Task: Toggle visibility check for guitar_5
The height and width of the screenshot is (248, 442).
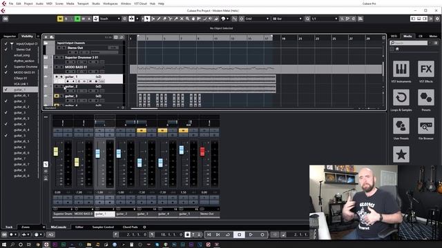Action: (6, 136)
